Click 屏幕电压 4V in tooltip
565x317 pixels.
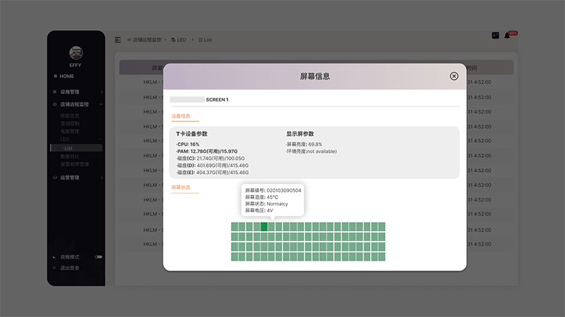click(x=259, y=210)
